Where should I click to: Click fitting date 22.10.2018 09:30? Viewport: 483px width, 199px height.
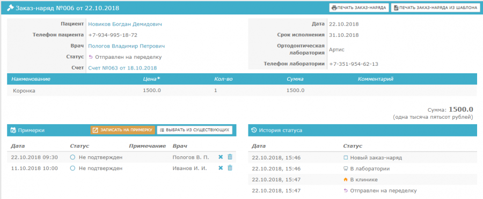[34, 157]
